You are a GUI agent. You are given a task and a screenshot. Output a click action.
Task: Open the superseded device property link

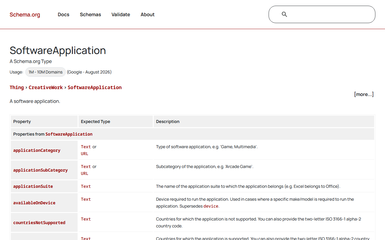211,206
